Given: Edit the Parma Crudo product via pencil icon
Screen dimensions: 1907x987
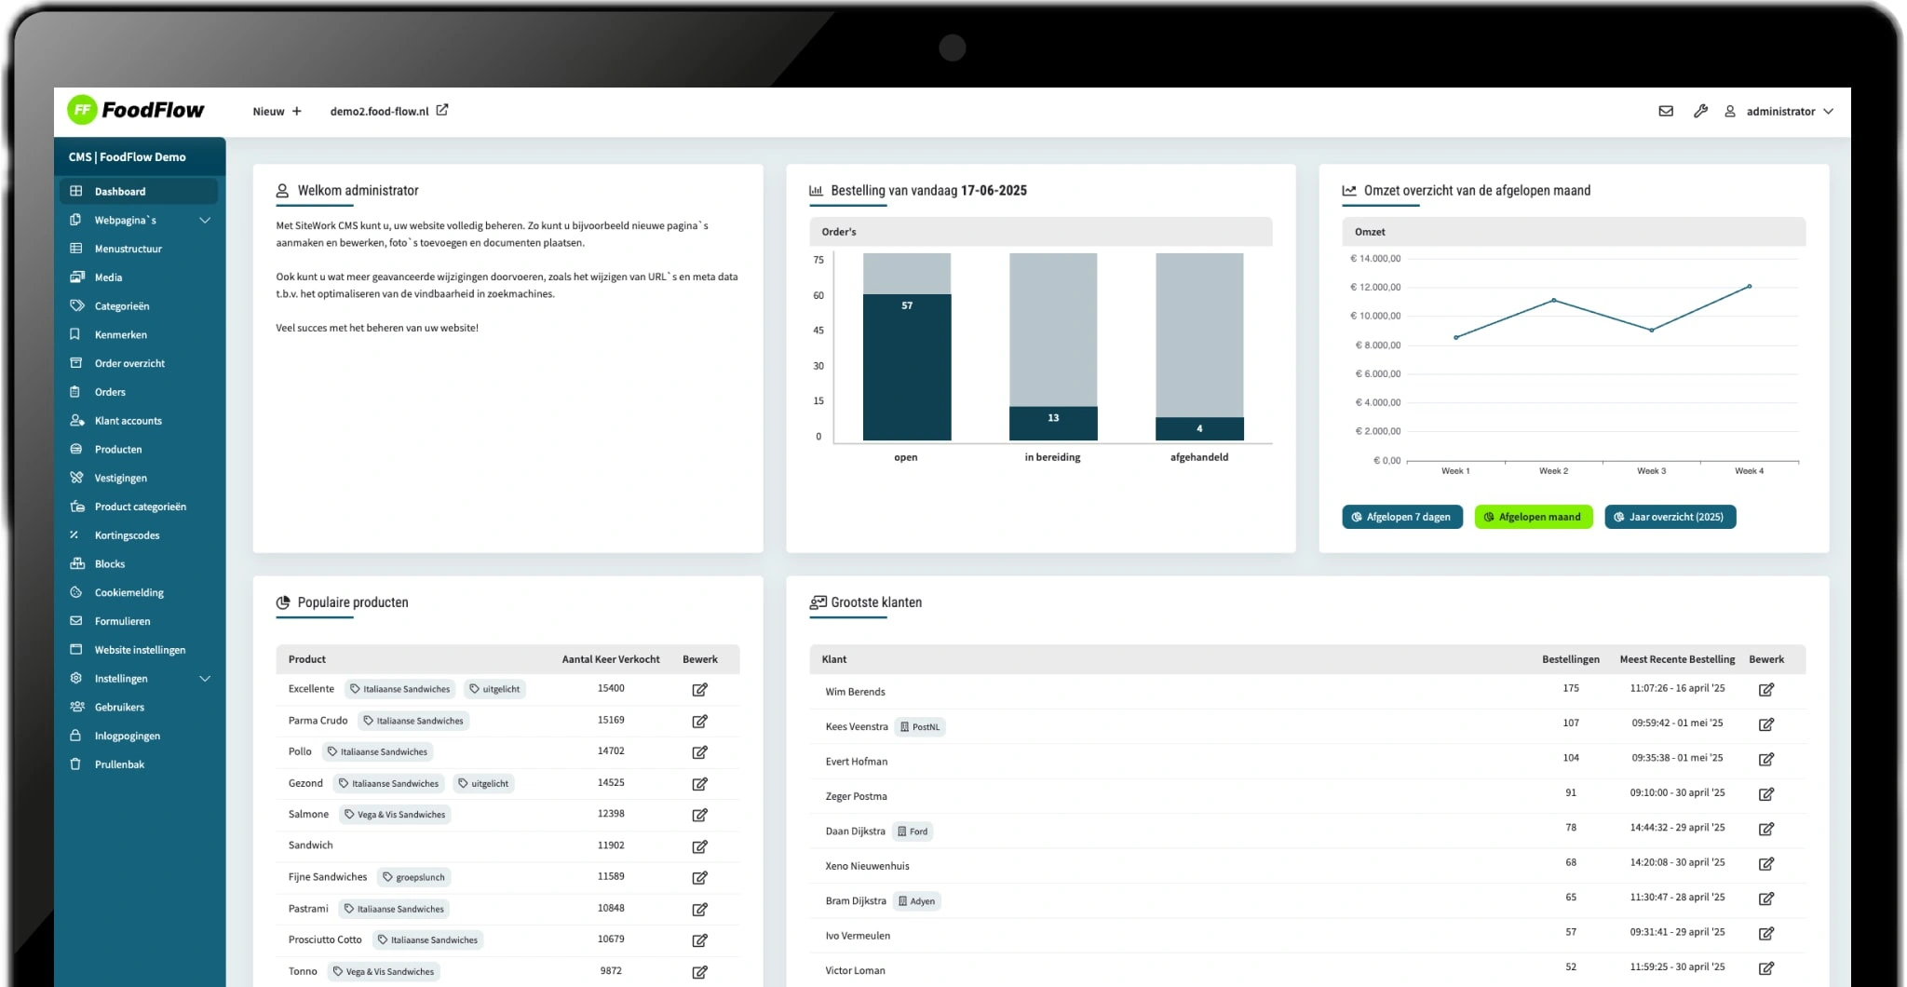Looking at the screenshot, I should click(x=699, y=721).
